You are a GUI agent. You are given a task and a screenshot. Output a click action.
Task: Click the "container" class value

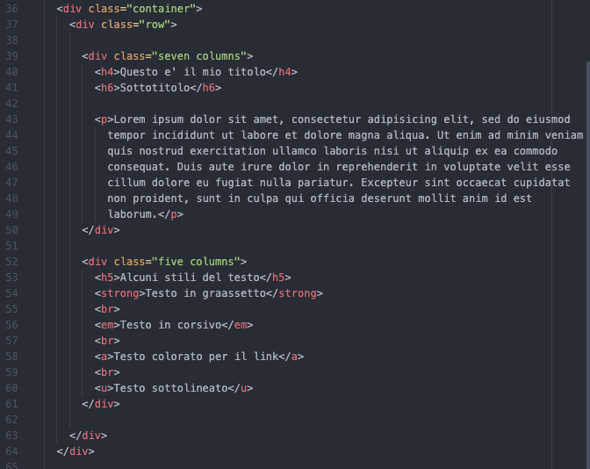161,9
